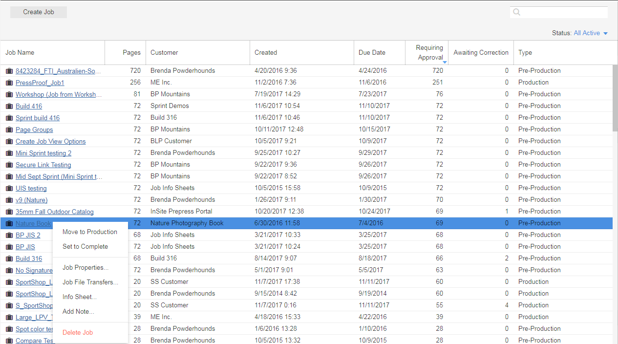Click briefcase icon beside Secure Link Testing

[x=9, y=165]
